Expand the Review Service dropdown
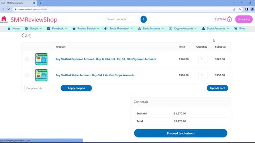Image resolution: width=255 pixels, height=143 pixels. (x=98, y=29)
